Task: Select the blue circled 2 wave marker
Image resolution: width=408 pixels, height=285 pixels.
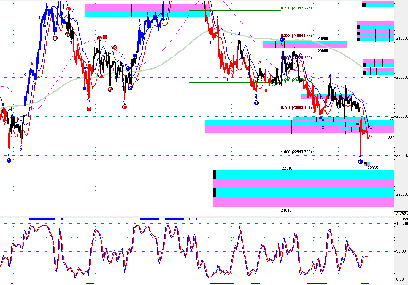Action: point(130,88)
